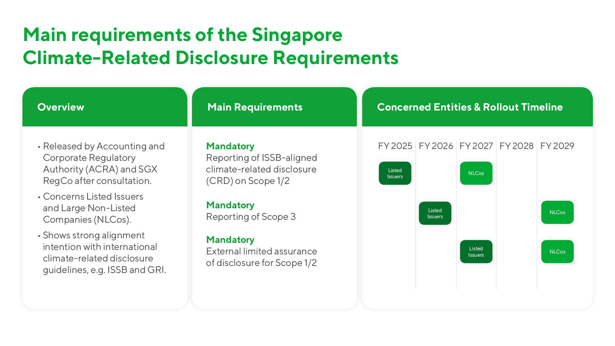This screenshot has width=615, height=346.
Task: Click the FY 2027 NLCos badge
Action: click(x=476, y=173)
